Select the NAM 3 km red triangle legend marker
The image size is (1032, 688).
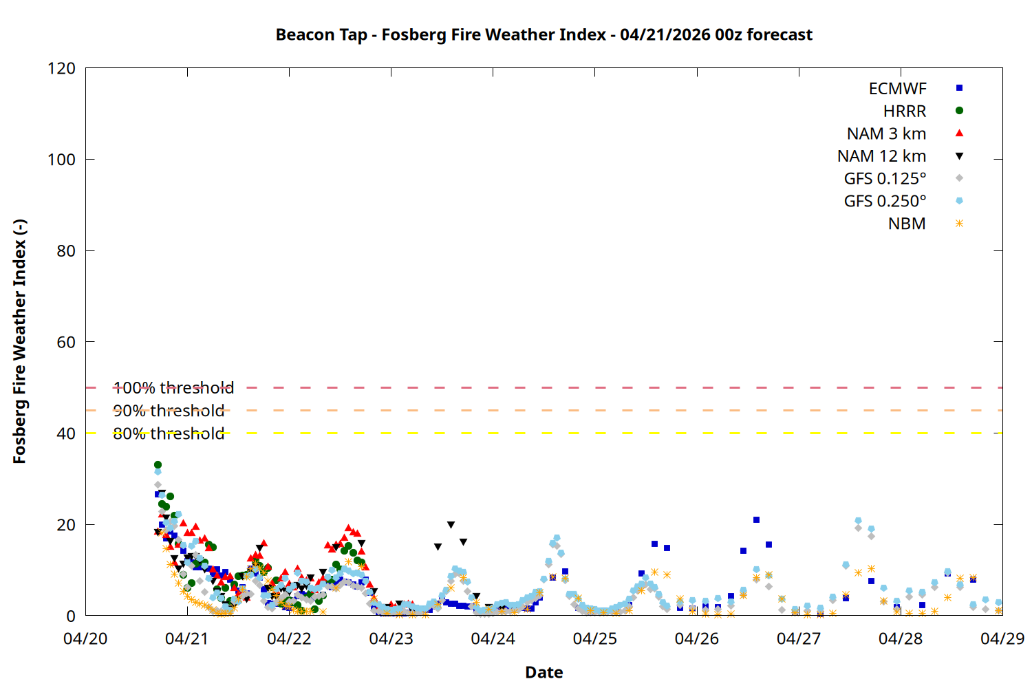click(959, 133)
